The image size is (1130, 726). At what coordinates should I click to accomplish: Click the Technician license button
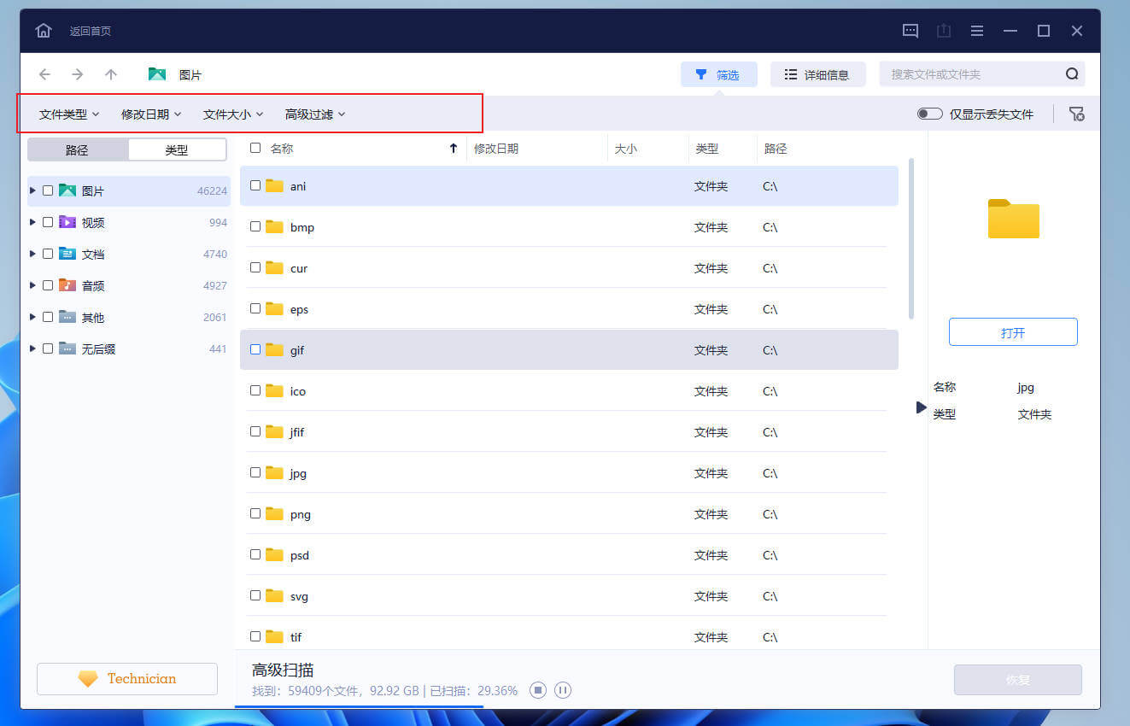[126, 678]
